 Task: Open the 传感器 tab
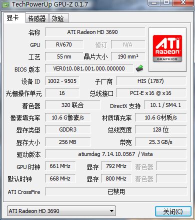pos(37,18)
